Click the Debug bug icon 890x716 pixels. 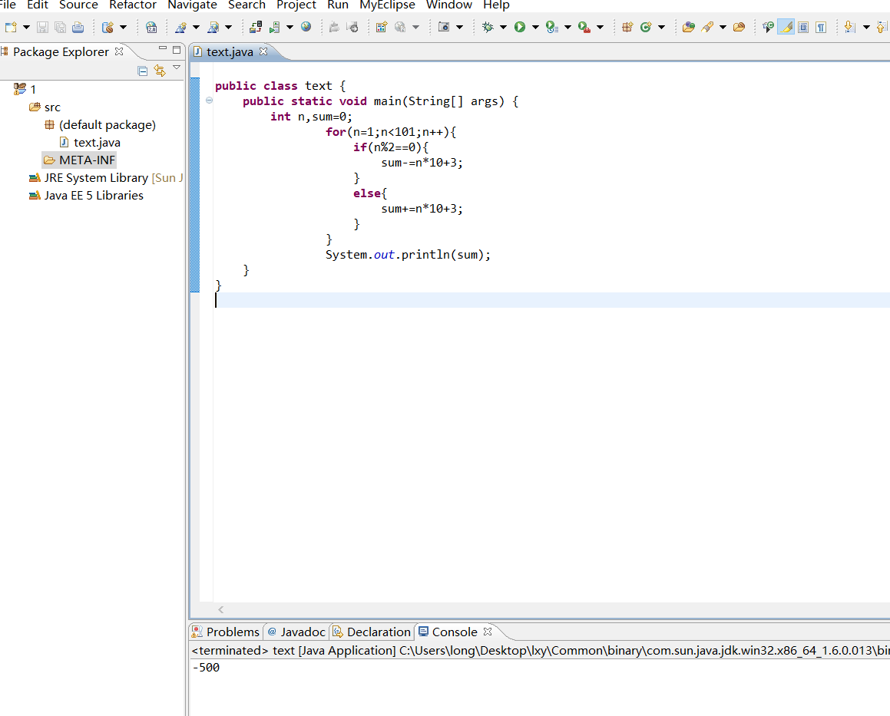coord(488,27)
